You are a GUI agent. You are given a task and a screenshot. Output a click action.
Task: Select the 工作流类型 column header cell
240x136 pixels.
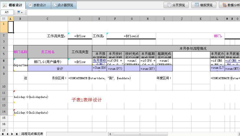pyautogui.click(x=80, y=52)
